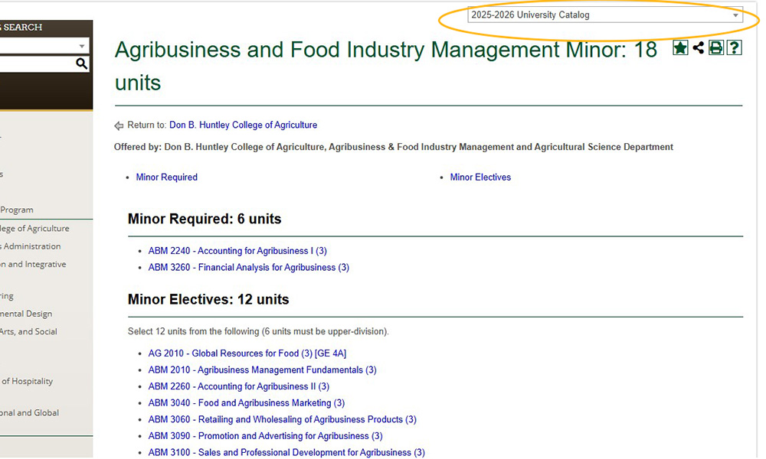Open help using the question mark icon
Screen dimensions: 766x459
[734, 47]
